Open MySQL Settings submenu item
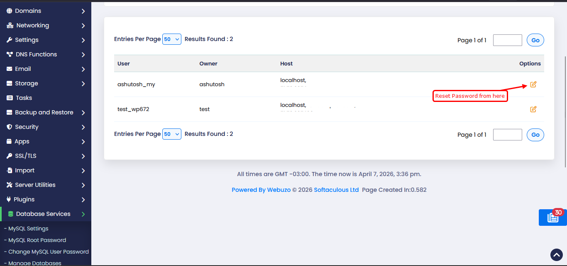Screen dimensions: 567x266 [x=28, y=229]
